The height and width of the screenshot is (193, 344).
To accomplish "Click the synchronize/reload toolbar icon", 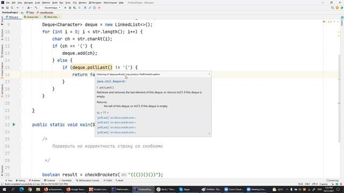I will [12, 8].
